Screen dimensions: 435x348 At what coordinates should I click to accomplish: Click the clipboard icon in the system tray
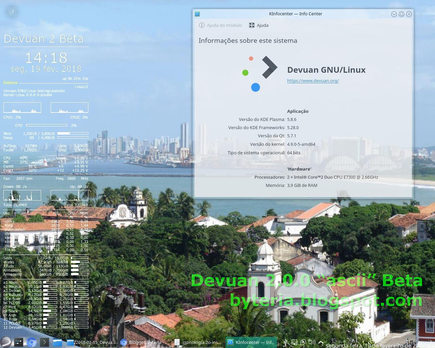303,342
